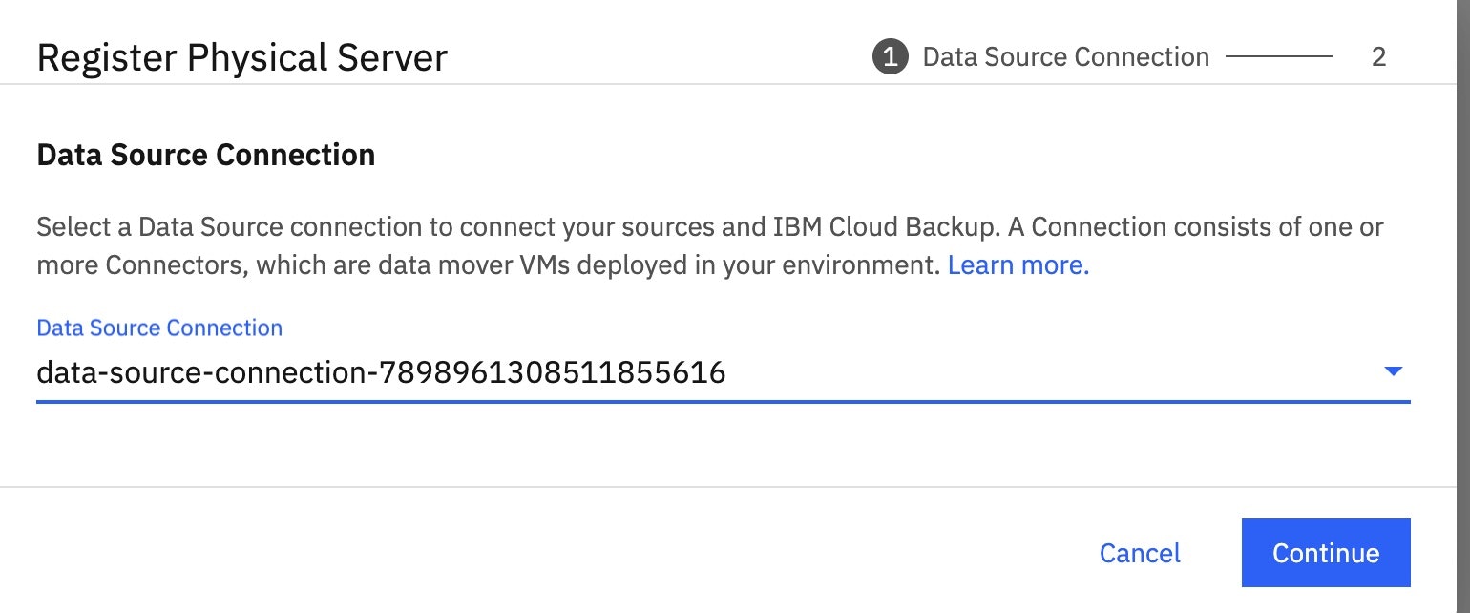Click the Register Physical Server title
This screenshot has height=613, width=1470.
241,57
